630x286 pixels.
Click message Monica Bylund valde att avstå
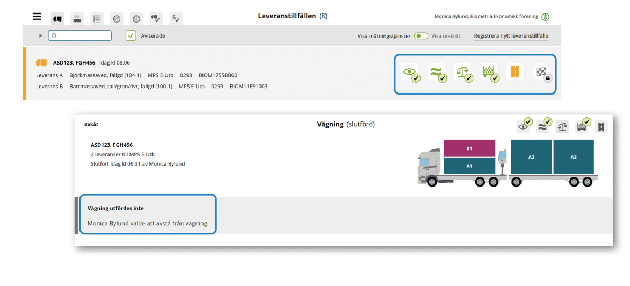pos(148,223)
